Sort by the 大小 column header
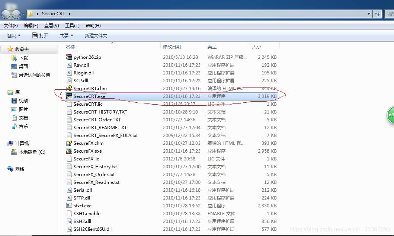This screenshot has height=236, width=394. [x=257, y=47]
